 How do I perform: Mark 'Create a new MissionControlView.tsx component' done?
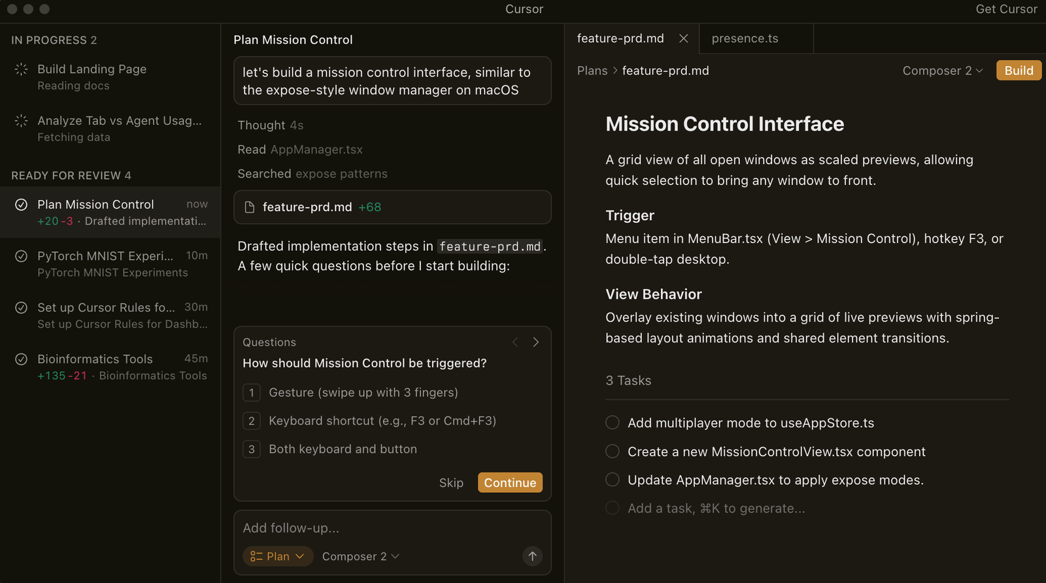tap(613, 452)
